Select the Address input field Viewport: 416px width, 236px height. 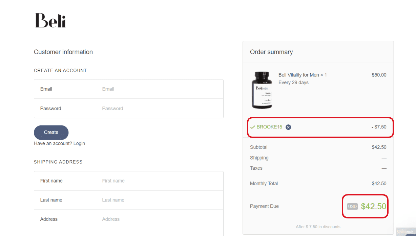pos(129,219)
